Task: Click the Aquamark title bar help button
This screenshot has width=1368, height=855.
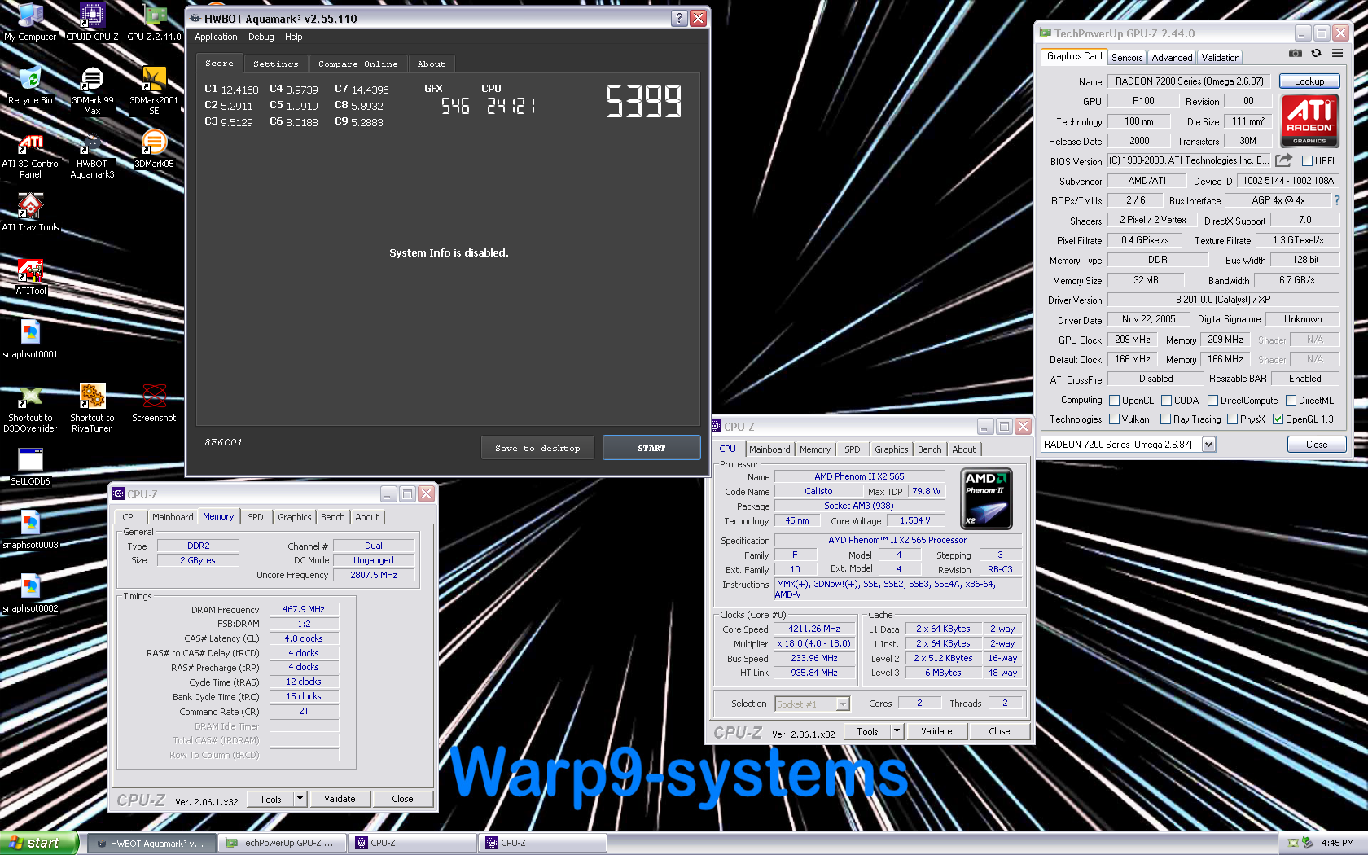Action: click(679, 18)
